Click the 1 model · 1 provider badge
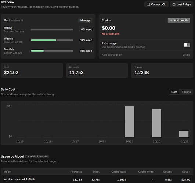This screenshot has height=183, width=195. pyautogui.click(x=37, y=157)
